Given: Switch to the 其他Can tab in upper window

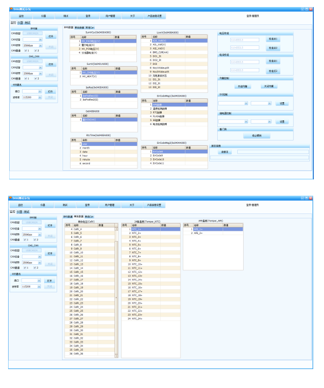Looking at the screenshot, I should point(90,27).
